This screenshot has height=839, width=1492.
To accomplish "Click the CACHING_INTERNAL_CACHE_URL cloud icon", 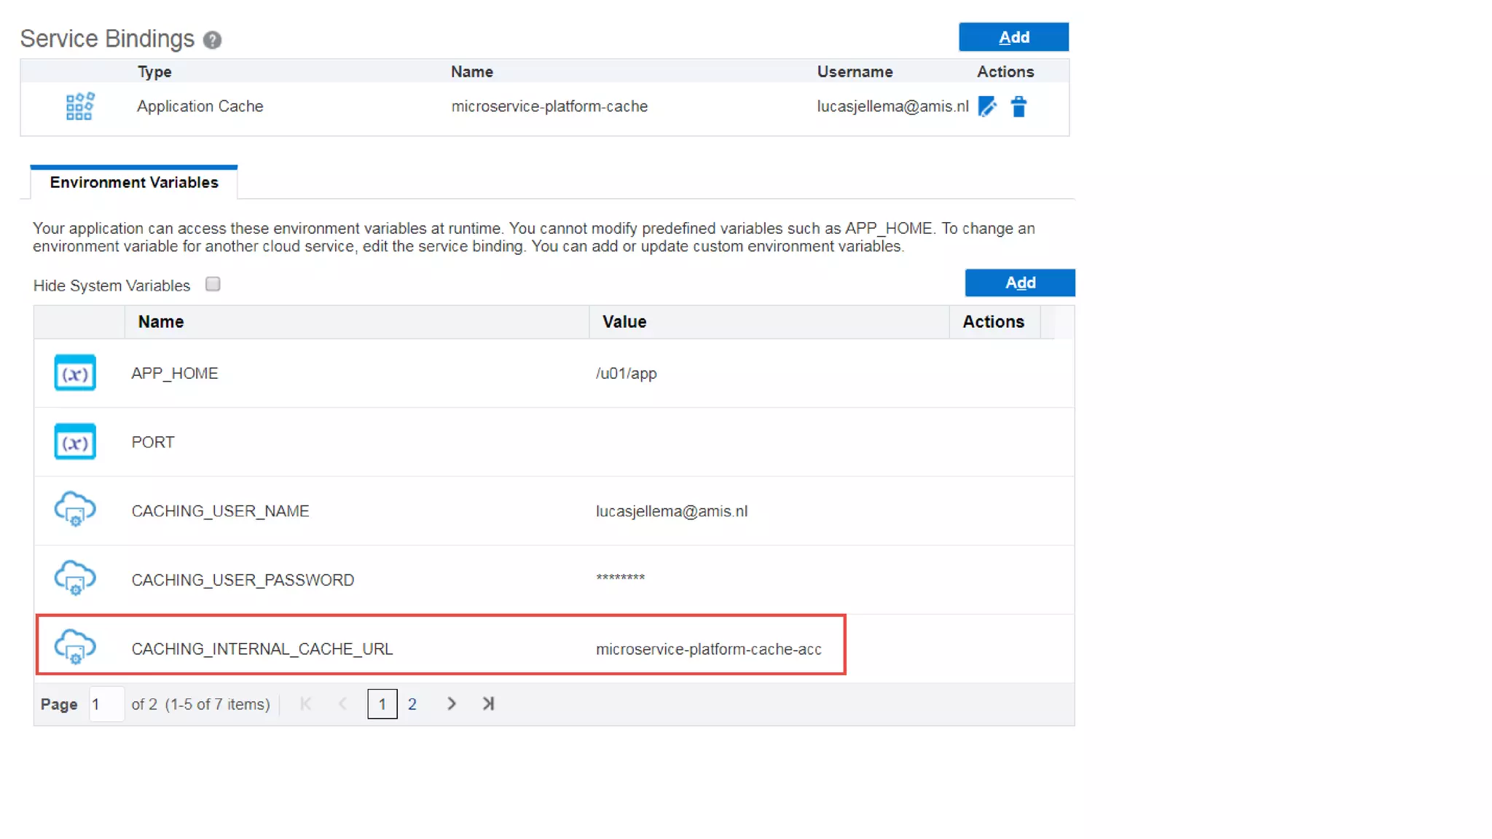I will click(75, 647).
